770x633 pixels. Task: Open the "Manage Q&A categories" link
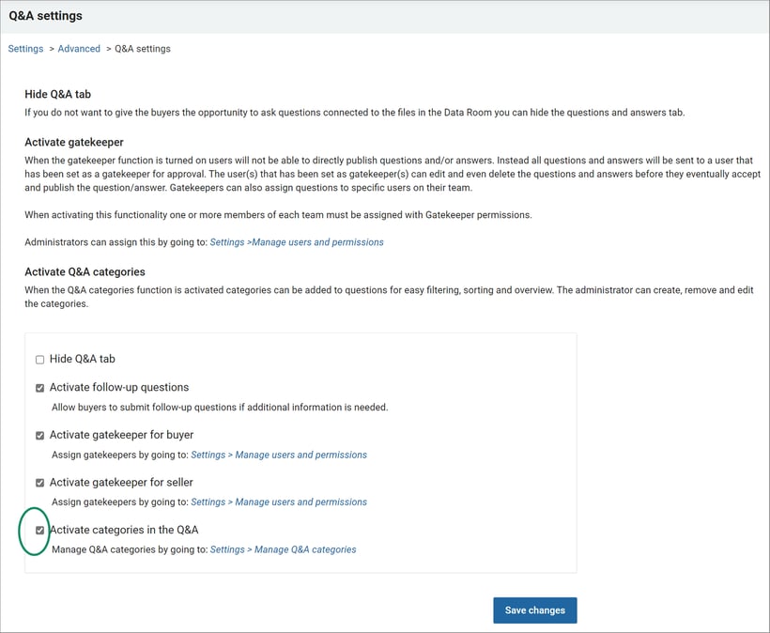(307, 549)
